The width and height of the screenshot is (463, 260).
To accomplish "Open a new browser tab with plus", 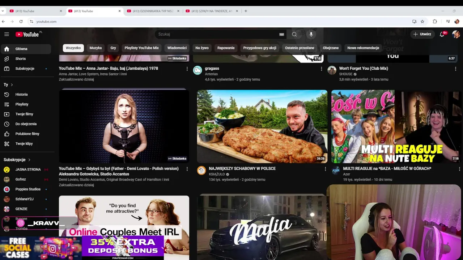I will pyautogui.click(x=246, y=11).
